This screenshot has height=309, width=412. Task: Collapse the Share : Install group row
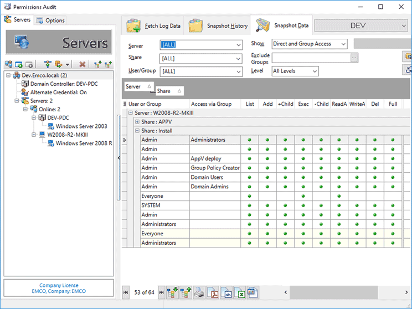click(x=137, y=131)
